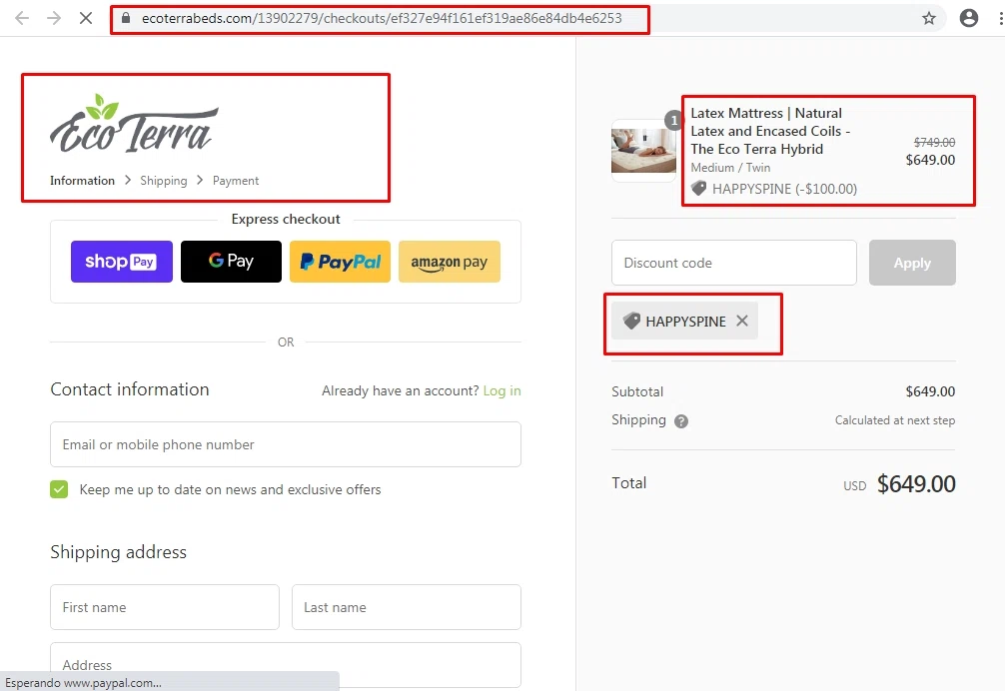This screenshot has width=1005, height=691.
Task: Remove the HAPPYSPINE discount code with X
Action: pos(742,321)
